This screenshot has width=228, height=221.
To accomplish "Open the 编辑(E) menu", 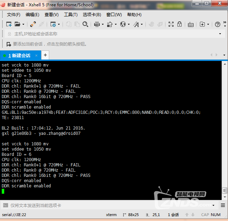I will [32, 15].
